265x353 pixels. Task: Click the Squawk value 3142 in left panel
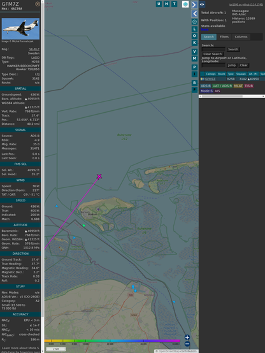coord(36,78)
